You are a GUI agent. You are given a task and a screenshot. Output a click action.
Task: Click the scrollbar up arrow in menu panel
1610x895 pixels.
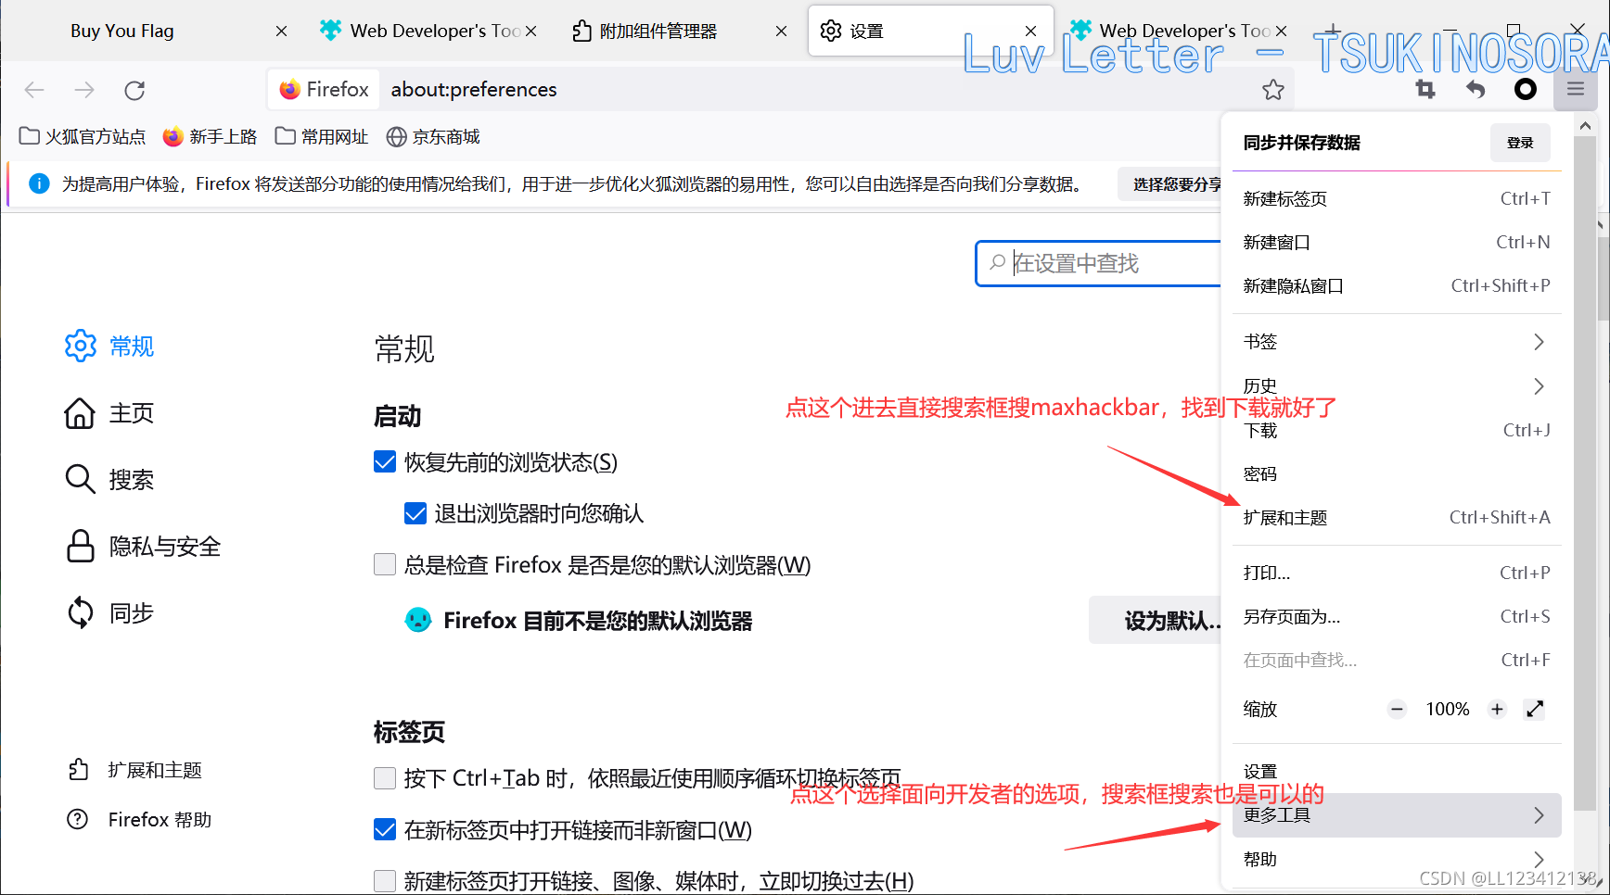pyautogui.click(x=1585, y=126)
